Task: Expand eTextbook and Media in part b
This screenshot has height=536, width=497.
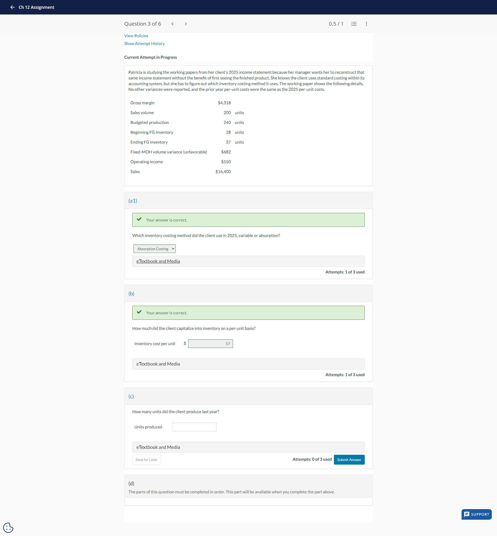Action: 158,364
